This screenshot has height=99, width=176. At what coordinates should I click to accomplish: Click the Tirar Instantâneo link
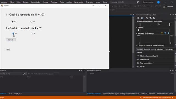click(146, 63)
